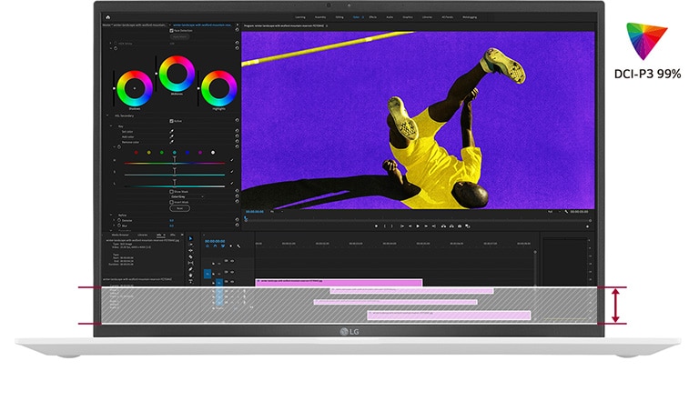Switch to the Effects workspace tab
The image size is (699, 411).
pos(373,16)
